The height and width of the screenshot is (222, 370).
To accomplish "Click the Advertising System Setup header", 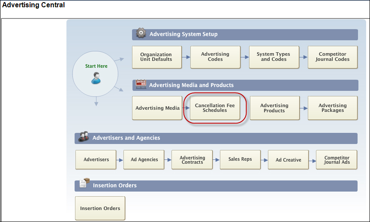I will (245, 34).
